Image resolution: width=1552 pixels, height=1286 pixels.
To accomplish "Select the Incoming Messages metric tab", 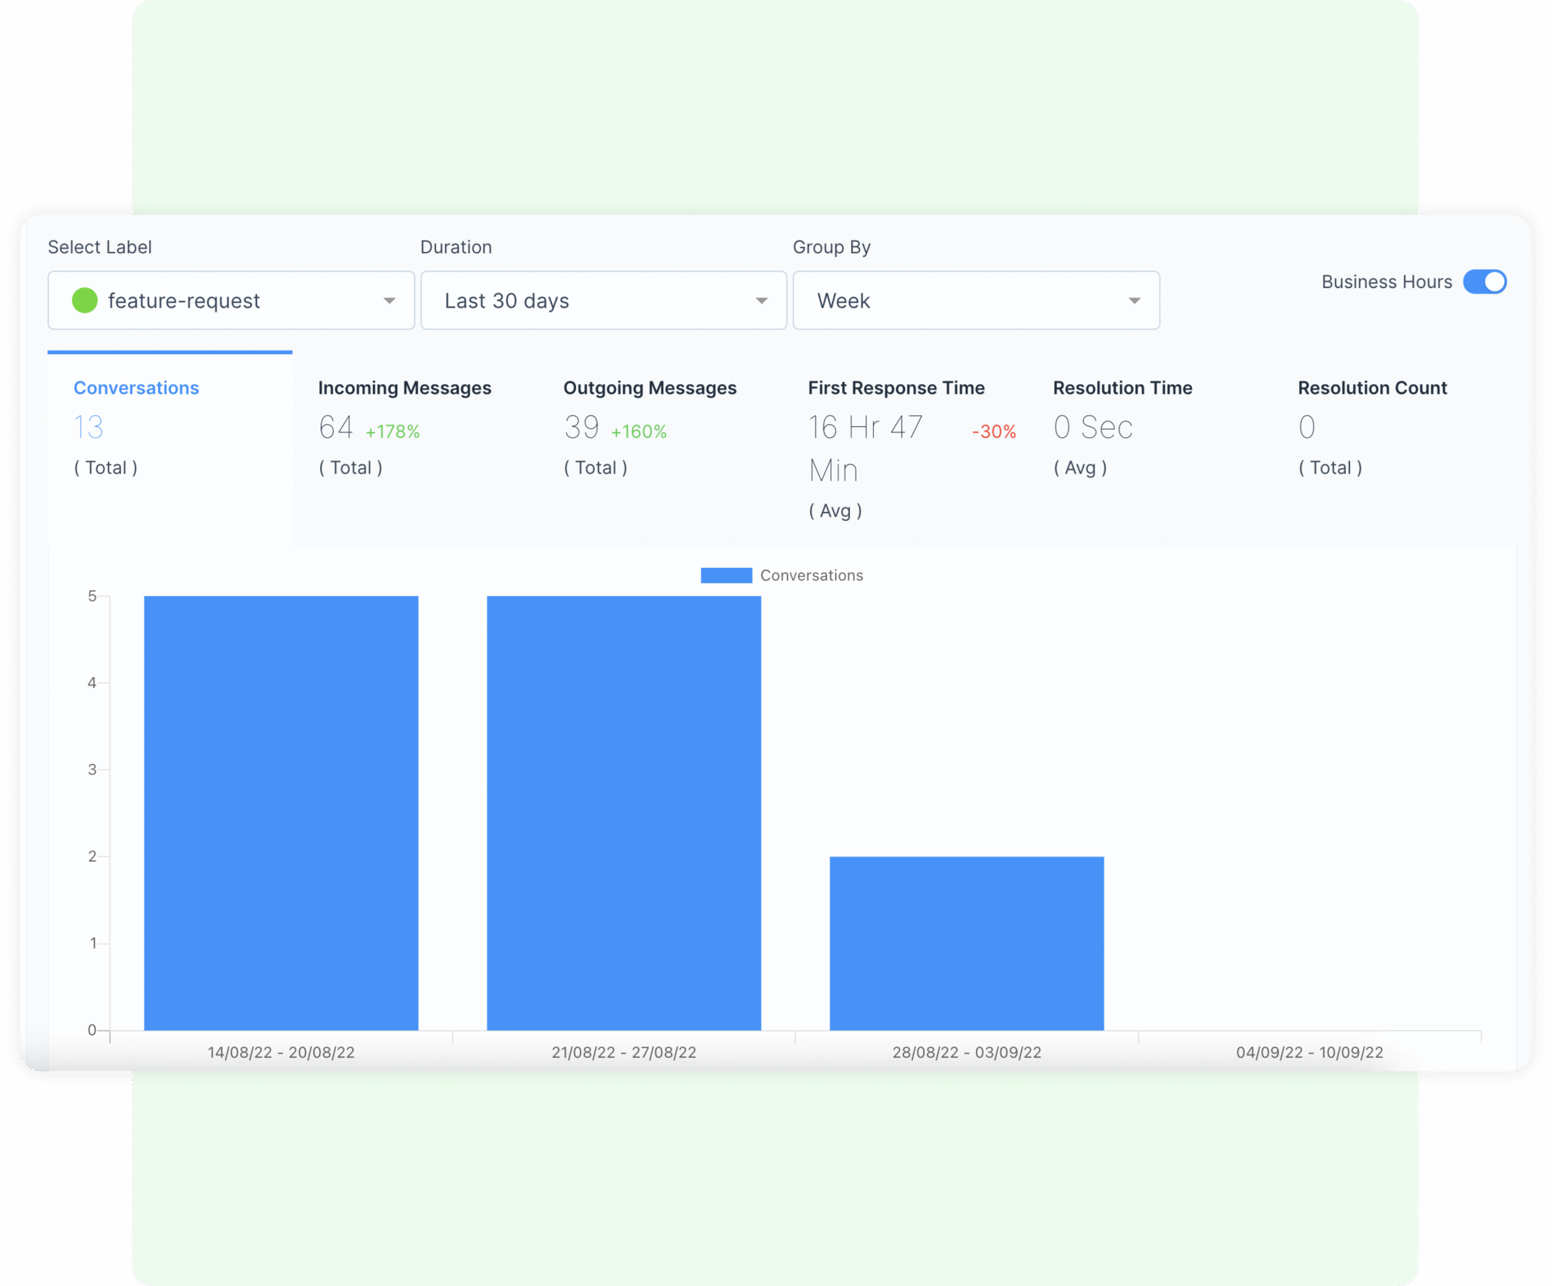I will pyautogui.click(x=415, y=449).
